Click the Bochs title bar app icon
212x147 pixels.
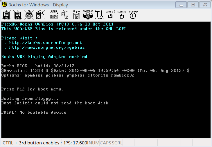pos(4,5)
